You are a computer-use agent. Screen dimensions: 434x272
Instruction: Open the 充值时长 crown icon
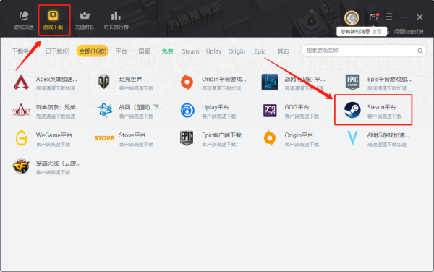[x=85, y=15]
